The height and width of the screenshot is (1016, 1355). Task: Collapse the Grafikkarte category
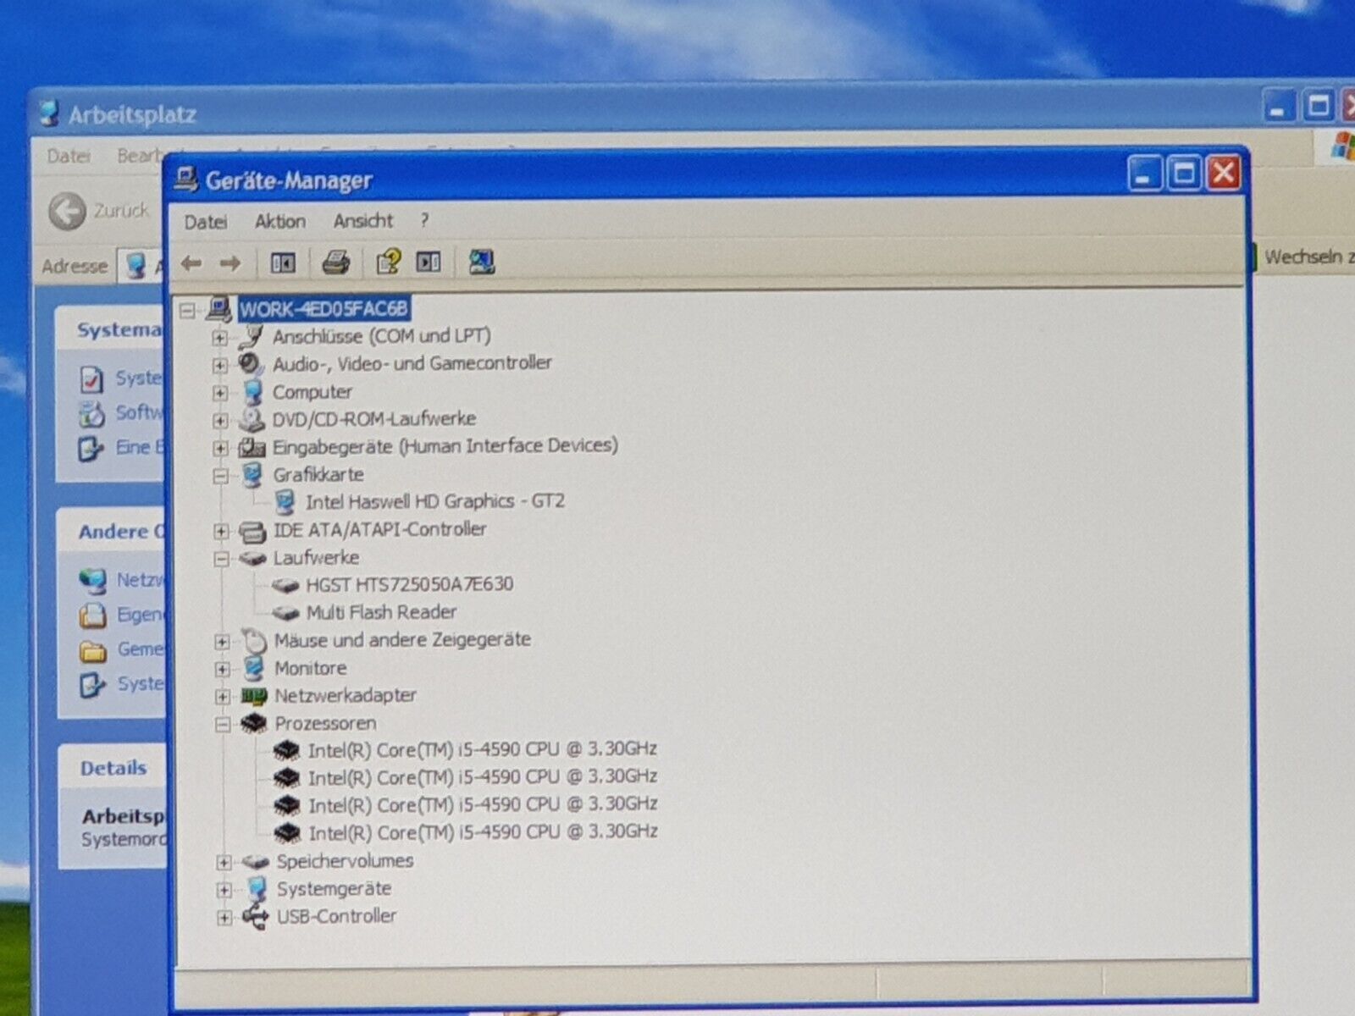220,476
